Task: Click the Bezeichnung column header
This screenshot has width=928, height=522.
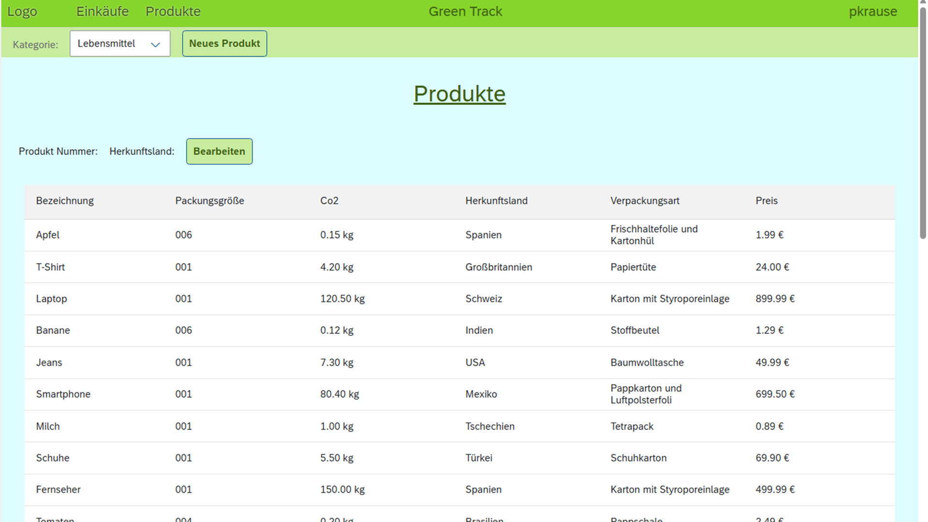Action: coord(65,201)
